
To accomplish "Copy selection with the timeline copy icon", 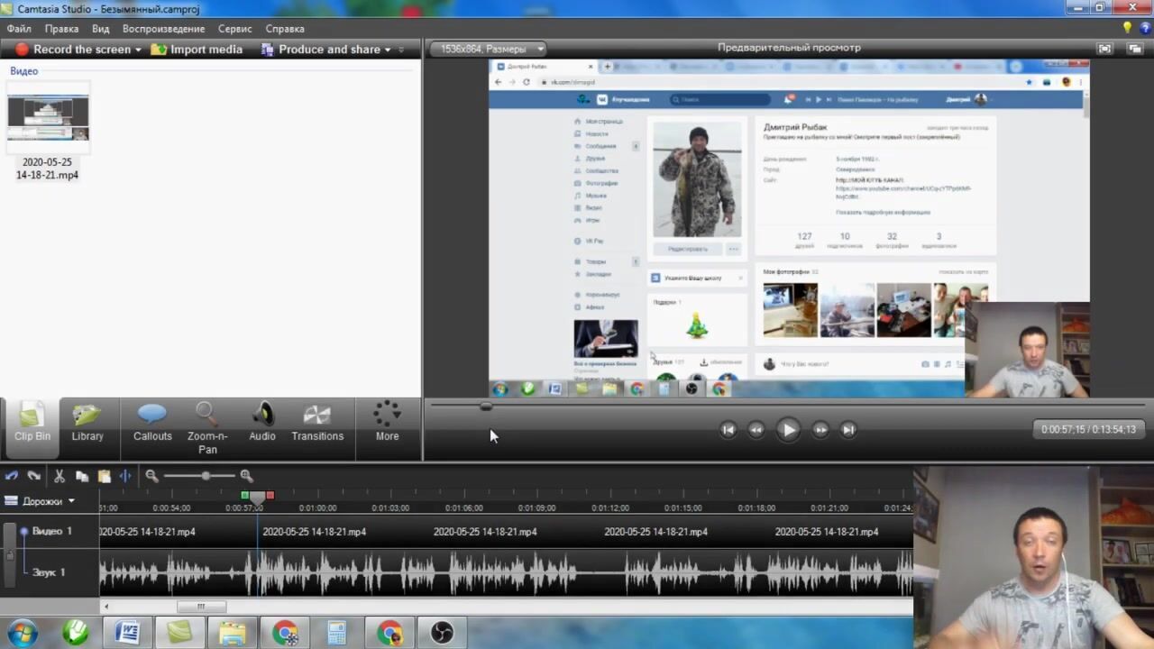I will pyautogui.click(x=82, y=476).
